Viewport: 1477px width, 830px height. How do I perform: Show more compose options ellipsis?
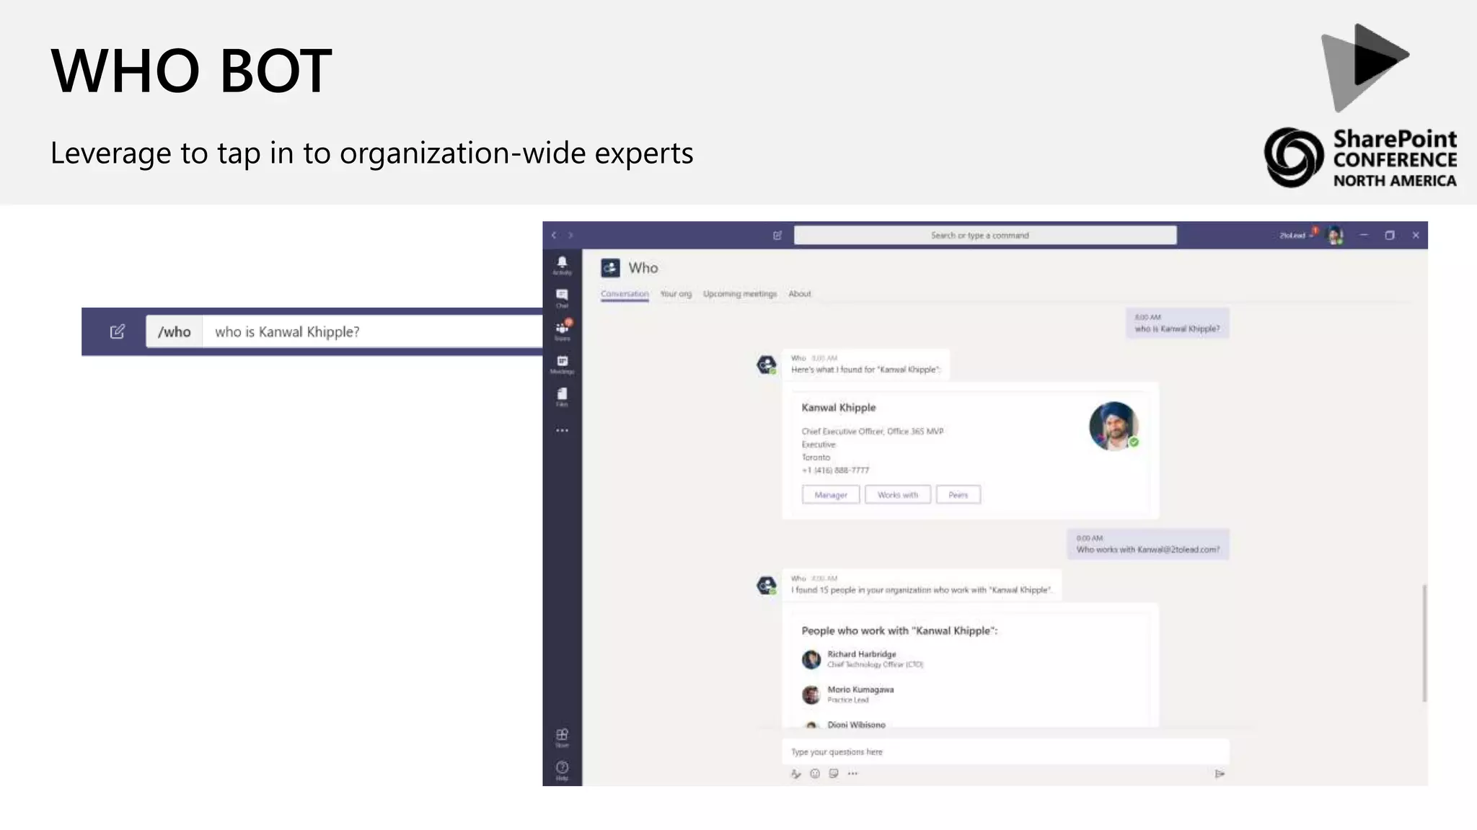point(853,773)
